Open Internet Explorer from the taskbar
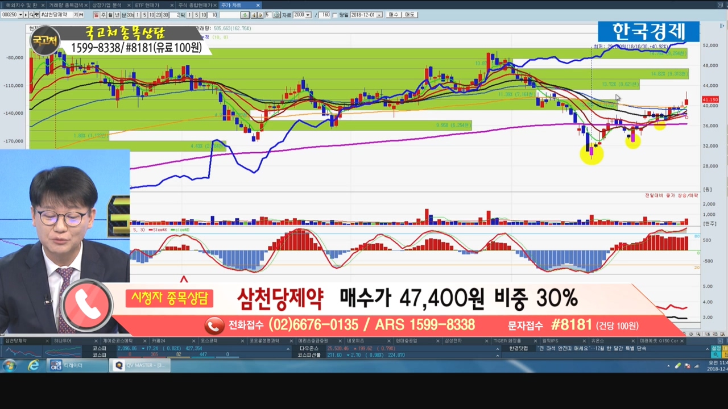Screen dimensions: 728x409 34,365
